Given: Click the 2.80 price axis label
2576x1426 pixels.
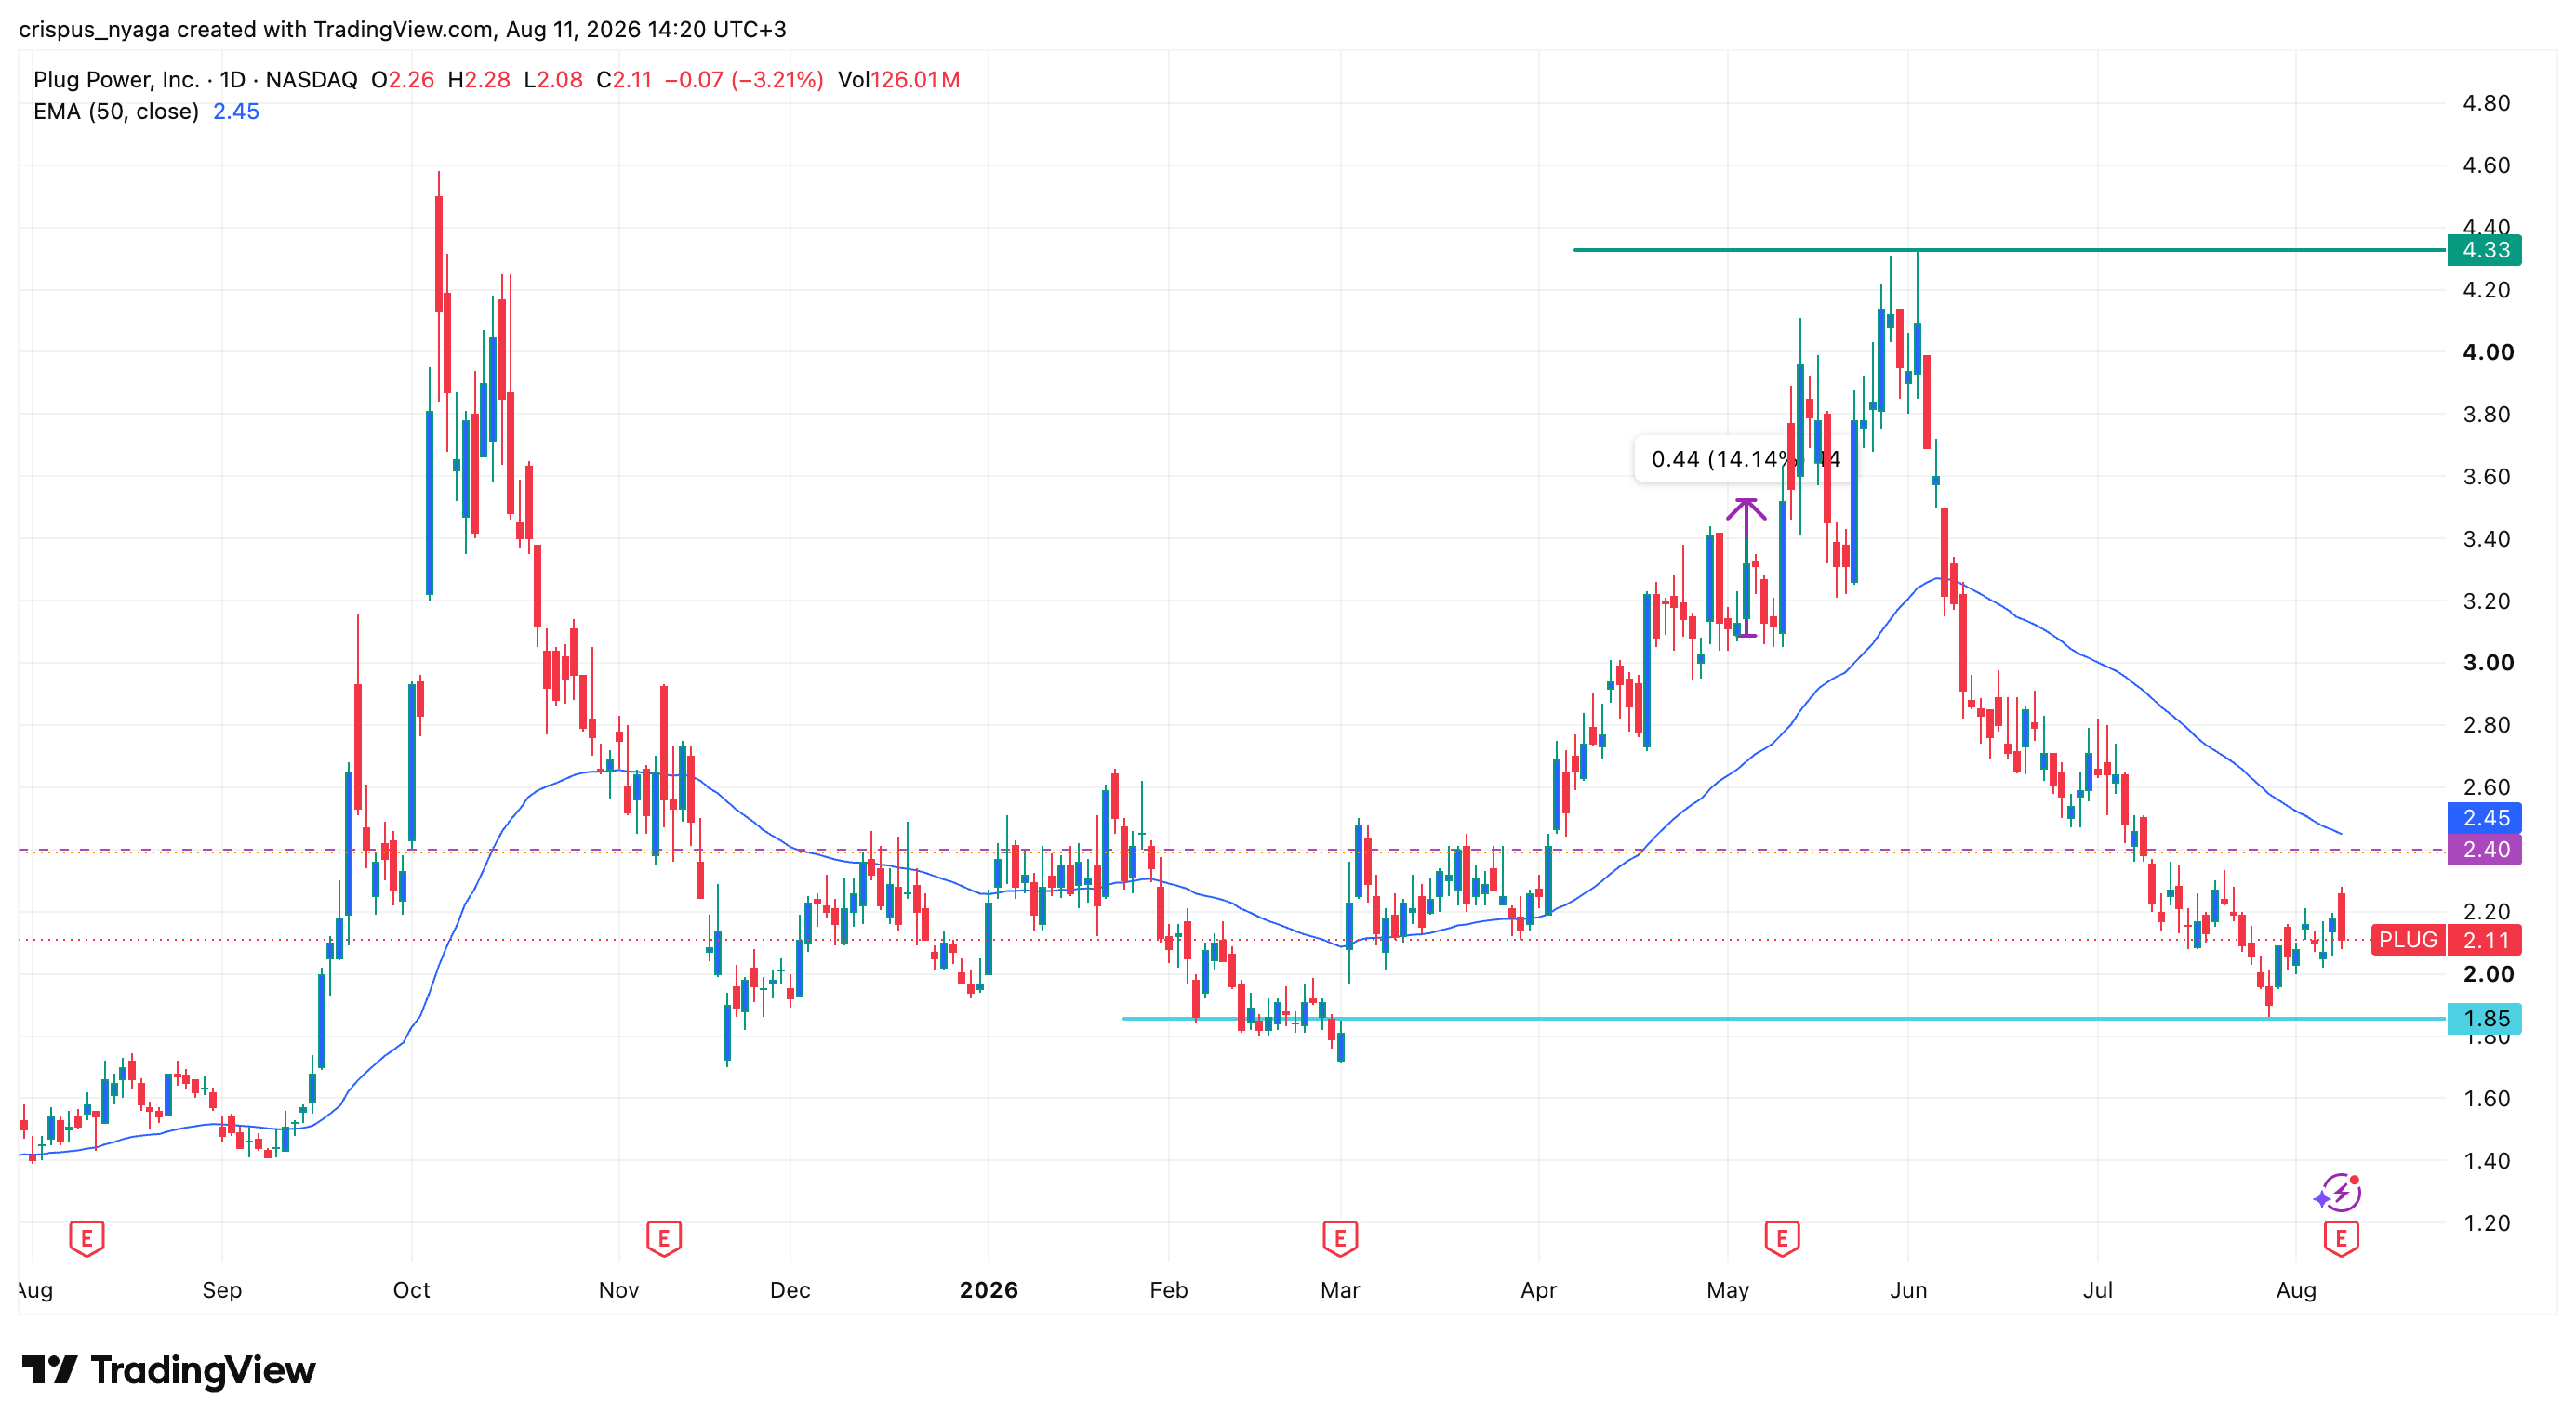Looking at the screenshot, I should click(x=2486, y=724).
